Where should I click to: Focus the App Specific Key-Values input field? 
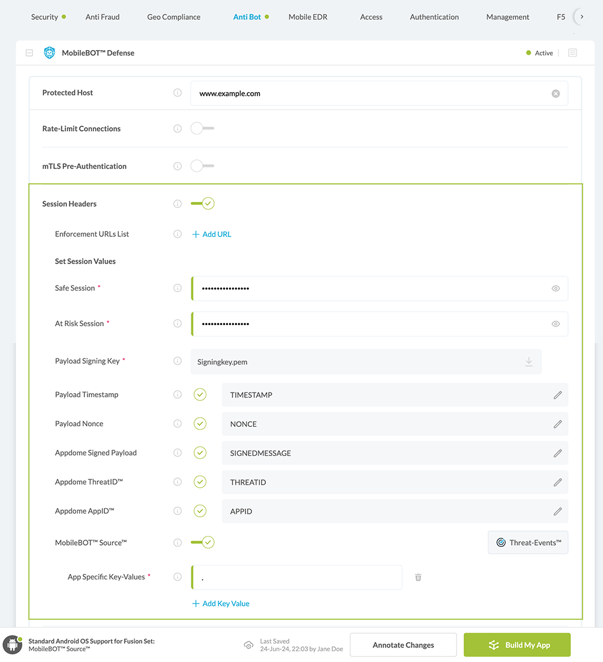pos(297,577)
